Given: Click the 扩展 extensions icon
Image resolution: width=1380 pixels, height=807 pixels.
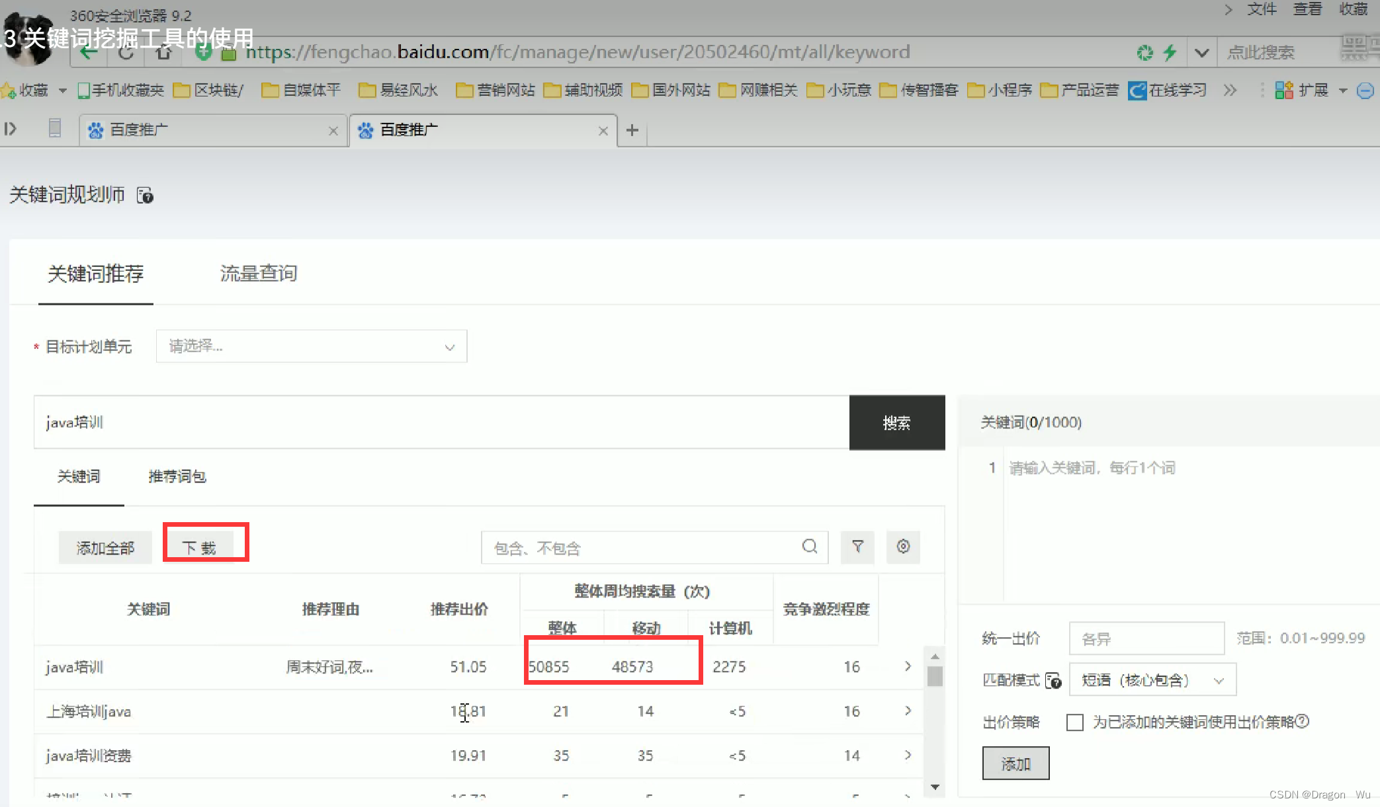Looking at the screenshot, I should point(1284,90).
